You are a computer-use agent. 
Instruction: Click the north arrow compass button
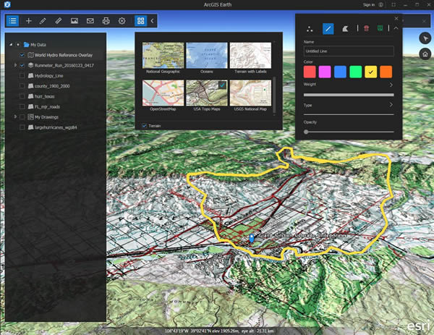point(425,38)
